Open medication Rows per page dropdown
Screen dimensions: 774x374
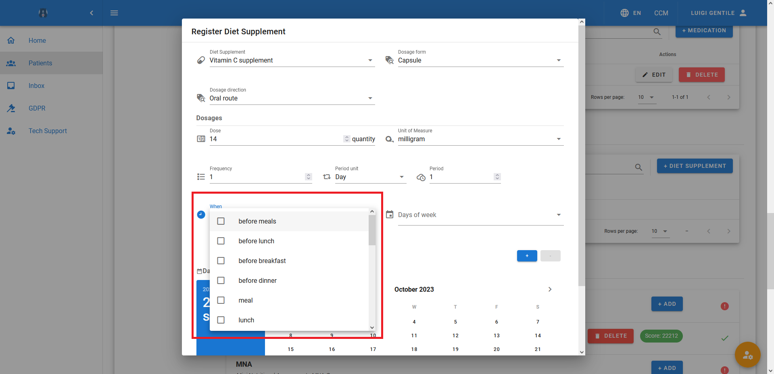pos(647,97)
